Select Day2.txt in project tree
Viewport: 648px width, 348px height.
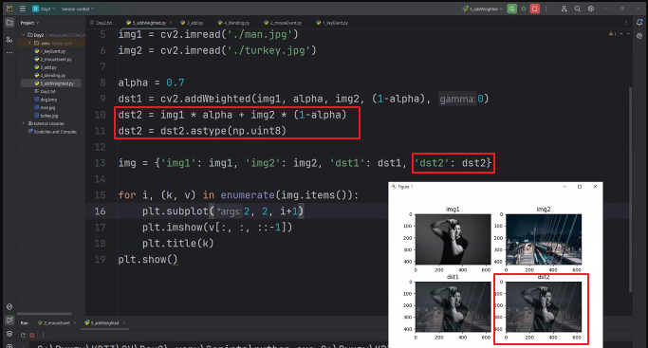[x=45, y=91]
